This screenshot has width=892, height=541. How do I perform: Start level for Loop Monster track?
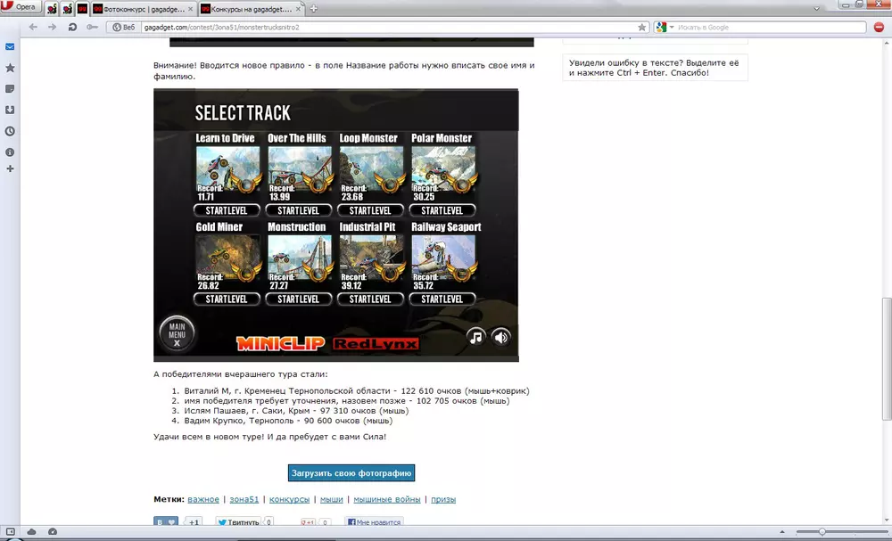tap(370, 210)
